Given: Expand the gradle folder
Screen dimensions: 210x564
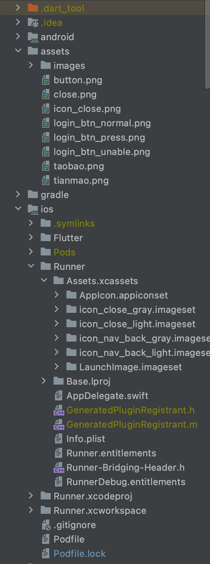Looking at the screenshot, I should click(x=18, y=194).
